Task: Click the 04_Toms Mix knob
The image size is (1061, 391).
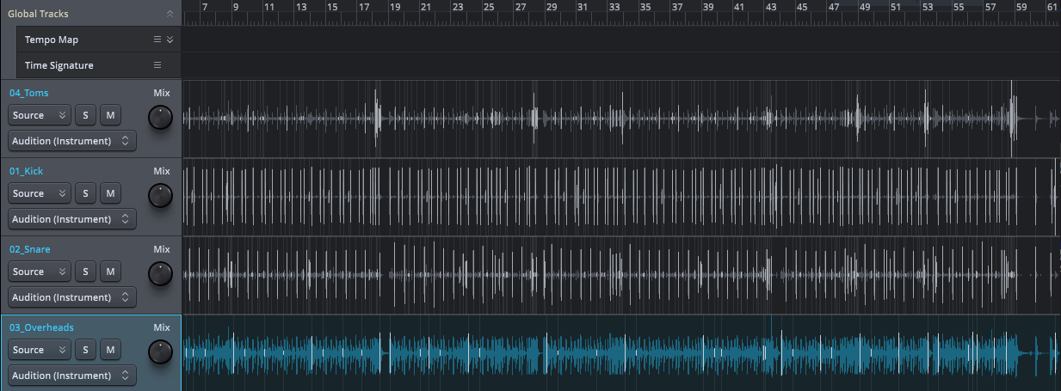Action: coord(160,118)
